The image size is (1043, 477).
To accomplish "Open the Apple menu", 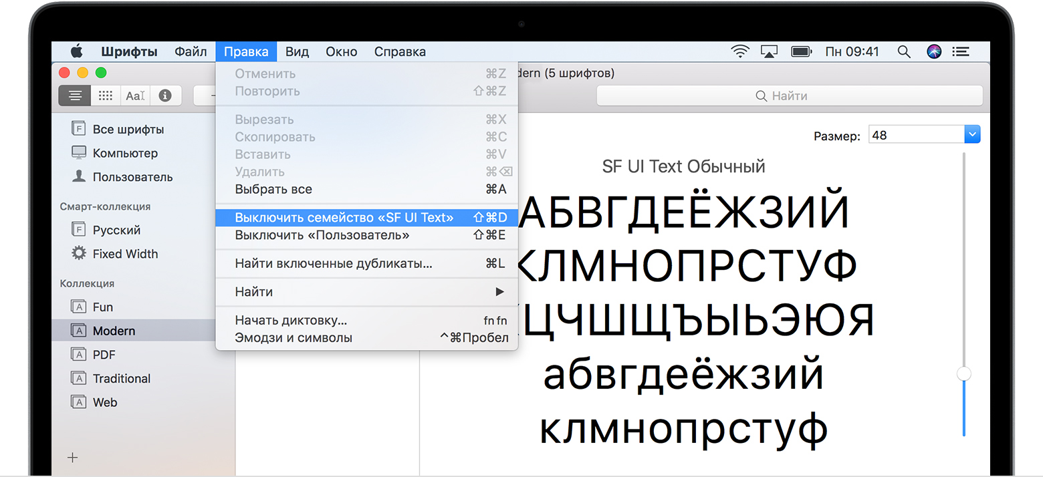I will coord(76,51).
